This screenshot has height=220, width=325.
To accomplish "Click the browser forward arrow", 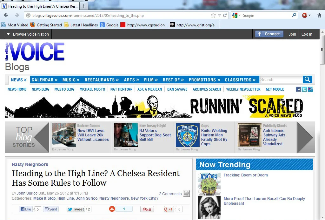I will pyautogui.click(x=17, y=15).
